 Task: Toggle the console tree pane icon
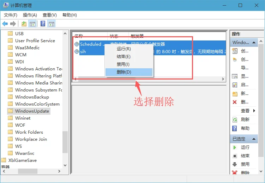point(32,24)
